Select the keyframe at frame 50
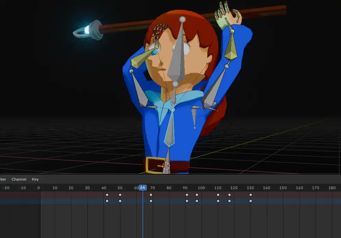This screenshot has height=238, width=341. (120, 195)
